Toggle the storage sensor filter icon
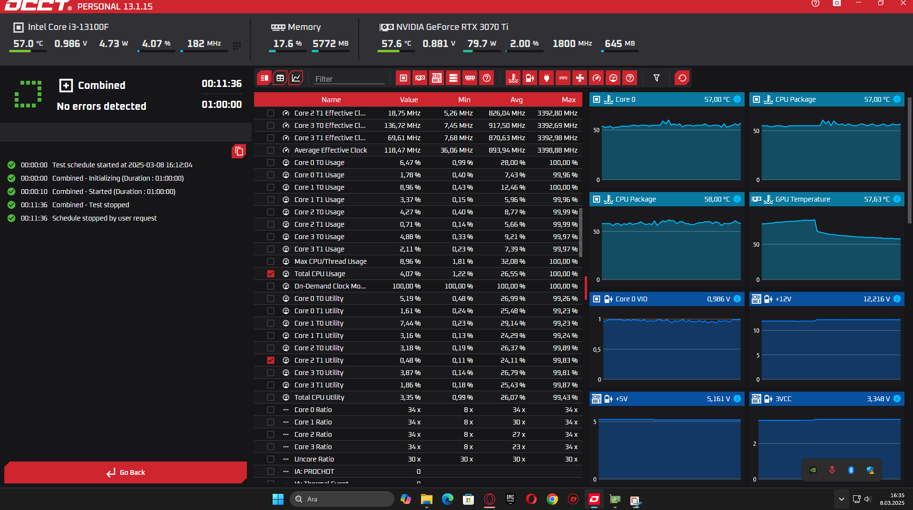 [x=453, y=78]
